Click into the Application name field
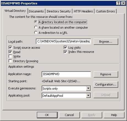The height and width of the screenshot is (121, 127). click(66, 74)
